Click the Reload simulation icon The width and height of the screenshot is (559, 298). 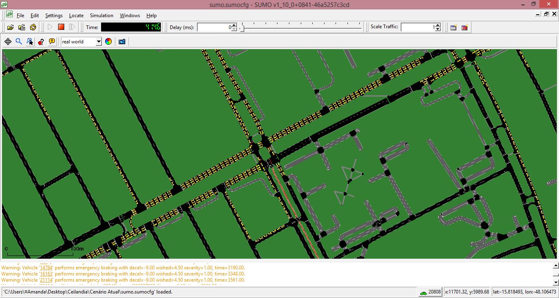pyautogui.click(x=33, y=27)
